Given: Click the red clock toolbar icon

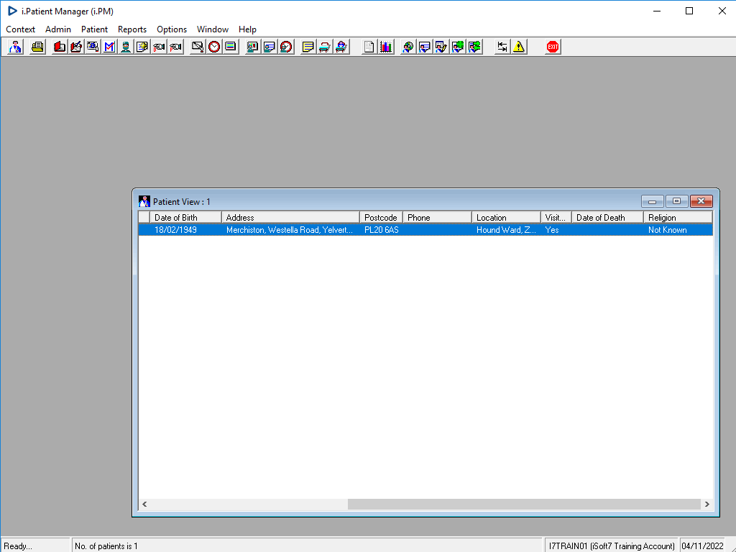Looking at the screenshot, I should tap(214, 47).
